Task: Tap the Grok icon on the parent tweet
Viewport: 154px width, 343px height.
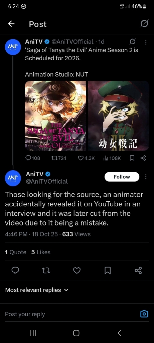Action: click(x=133, y=41)
